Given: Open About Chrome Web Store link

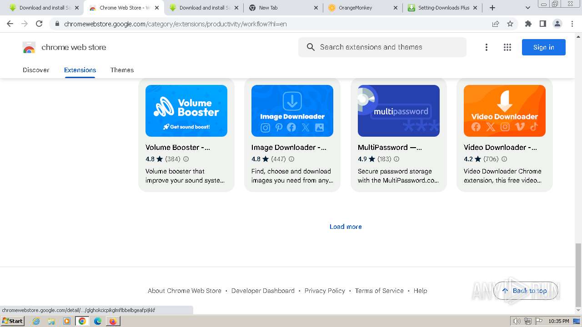Looking at the screenshot, I should coord(185,291).
